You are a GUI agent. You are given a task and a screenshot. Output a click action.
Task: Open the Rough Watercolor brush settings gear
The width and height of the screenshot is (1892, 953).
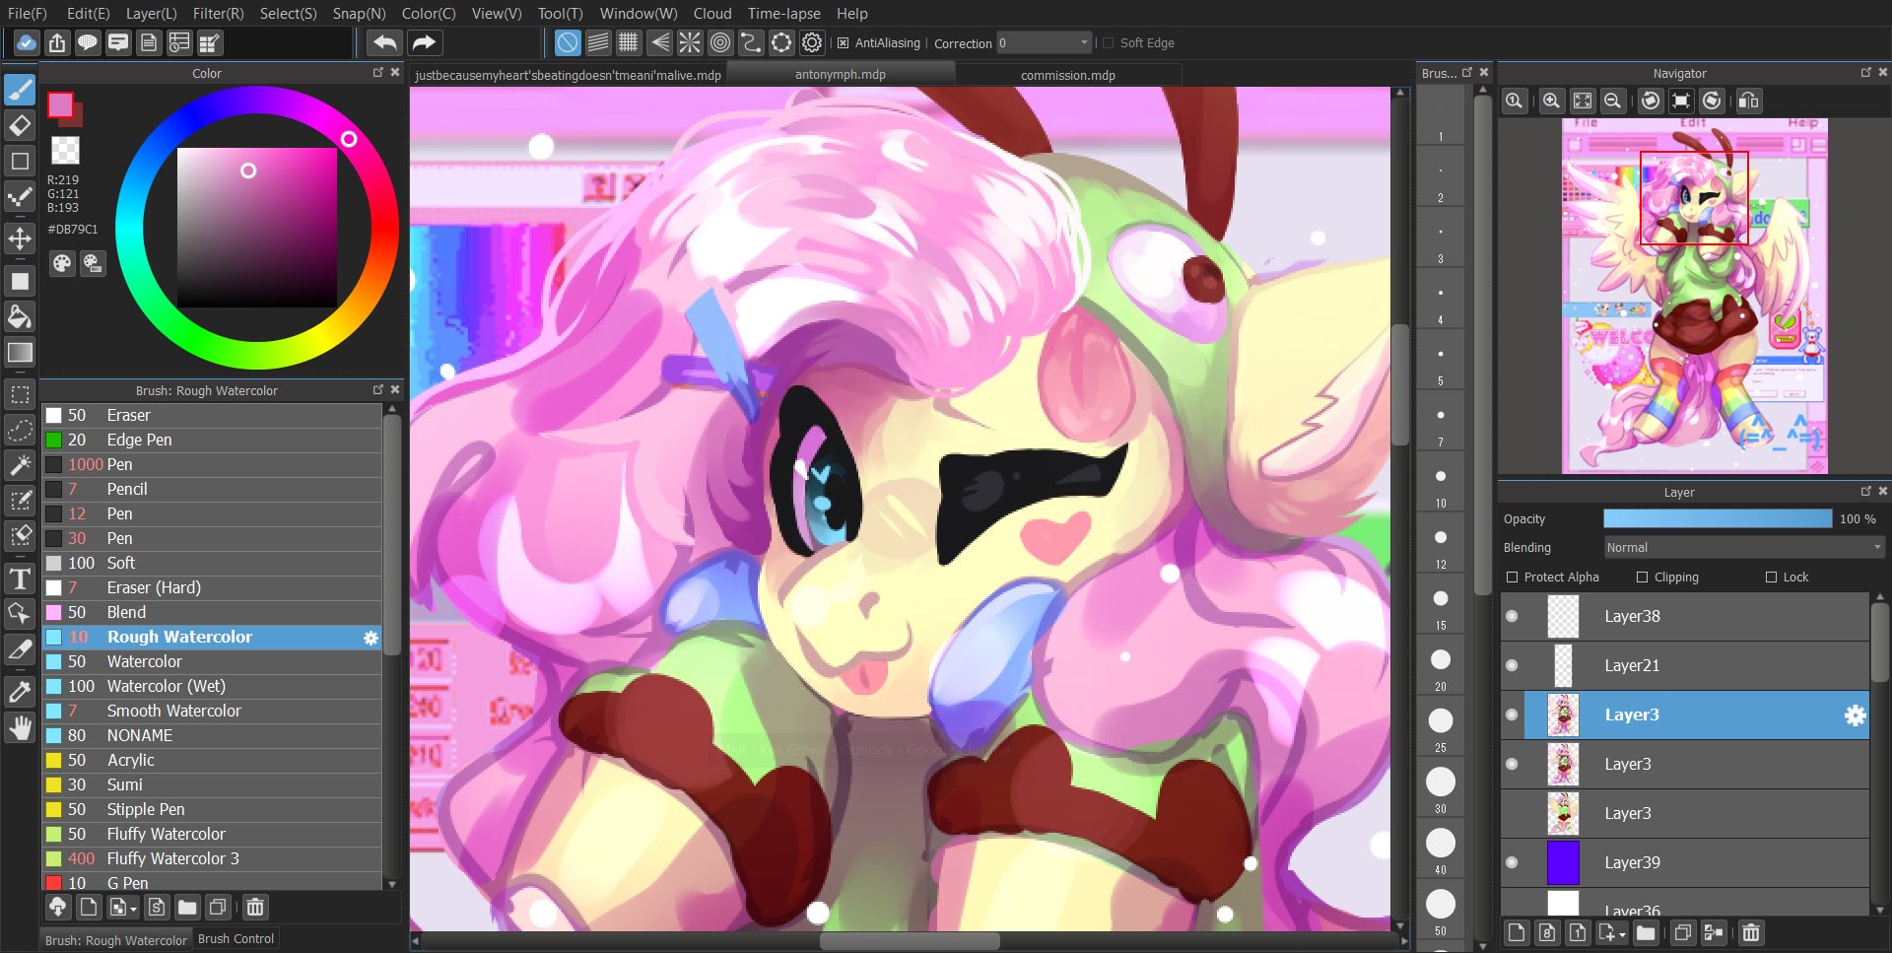pyautogui.click(x=371, y=638)
